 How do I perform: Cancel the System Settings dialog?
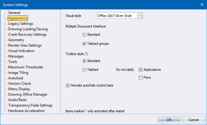(x=193, y=120)
